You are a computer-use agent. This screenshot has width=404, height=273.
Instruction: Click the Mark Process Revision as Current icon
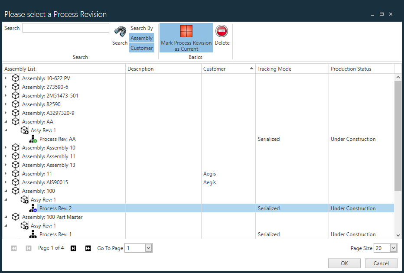[186, 32]
